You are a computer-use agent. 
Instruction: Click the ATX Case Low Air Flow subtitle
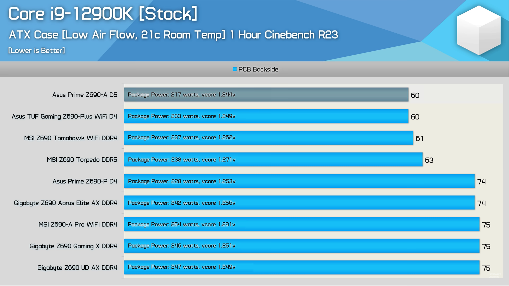point(173,35)
